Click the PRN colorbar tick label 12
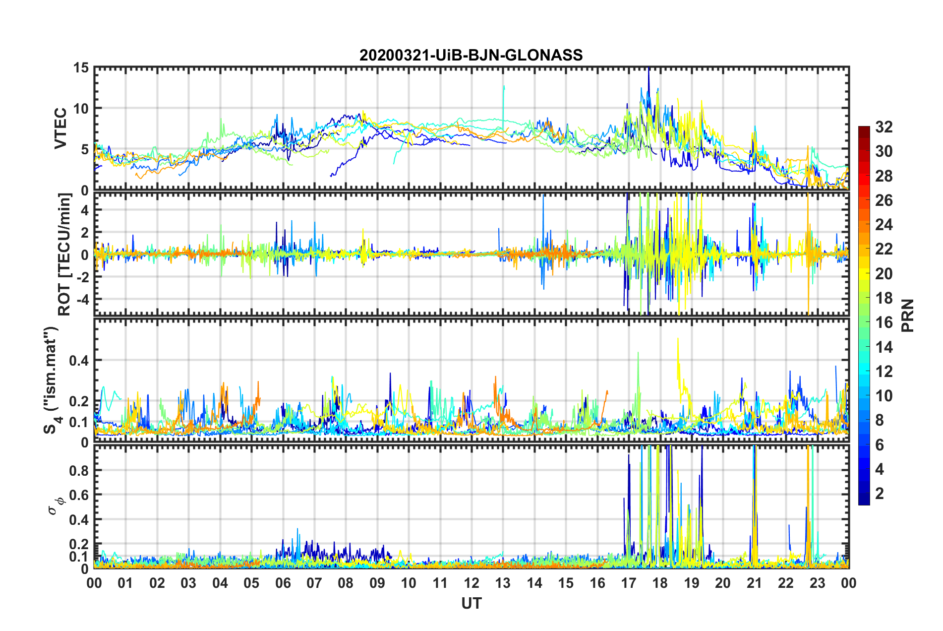 coord(884,372)
